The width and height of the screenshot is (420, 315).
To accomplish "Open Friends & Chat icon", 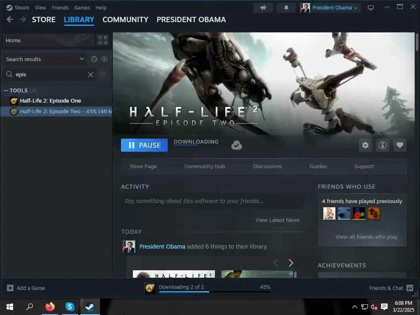I will (x=410, y=288).
